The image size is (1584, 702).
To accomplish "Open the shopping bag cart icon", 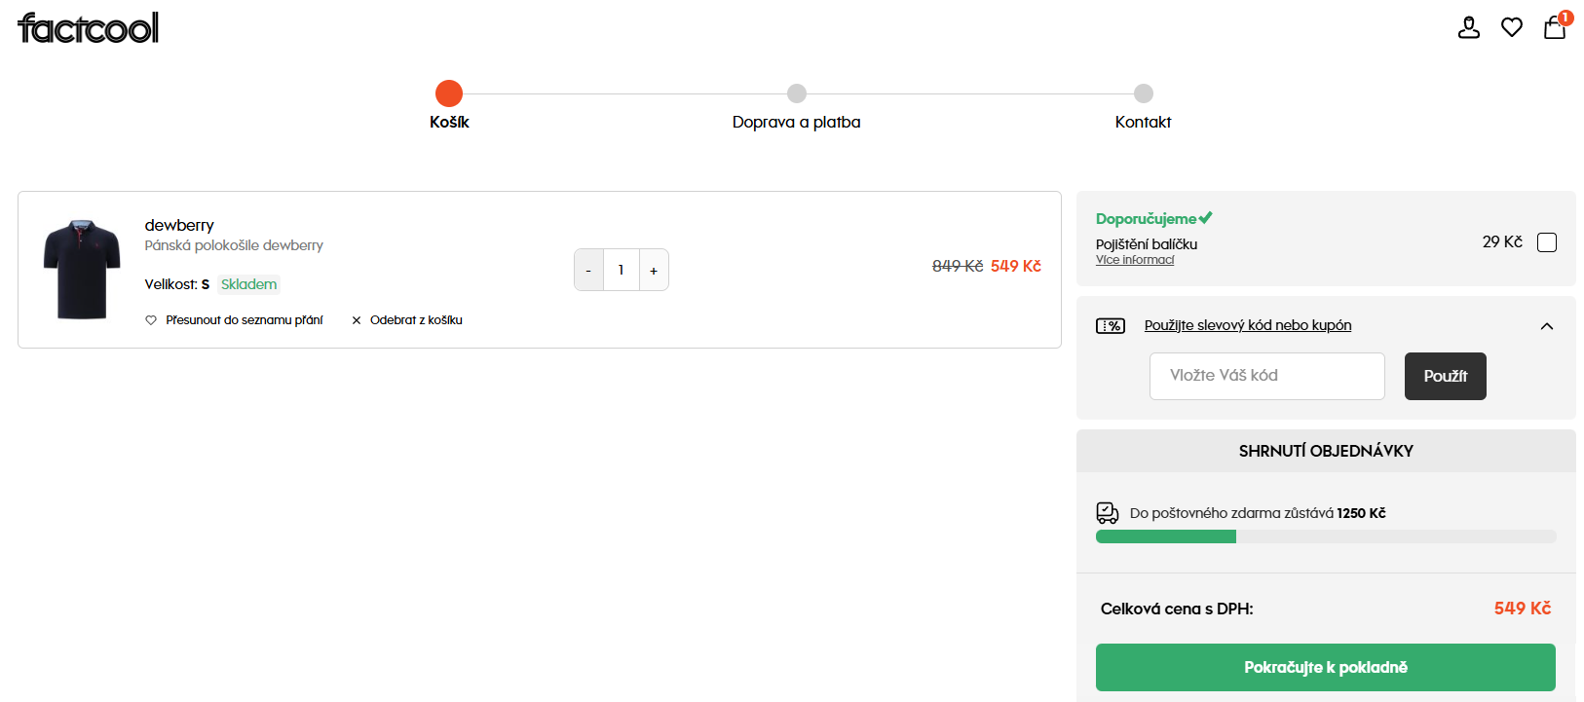I will pos(1555,27).
